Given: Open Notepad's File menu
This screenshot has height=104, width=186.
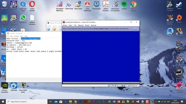Looking at the screenshot, I should (x=8, y=36).
